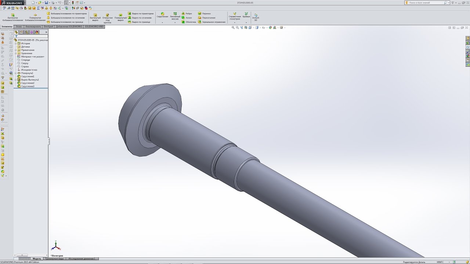
Task: Select Исходная точка in tree
Action: pos(27,70)
